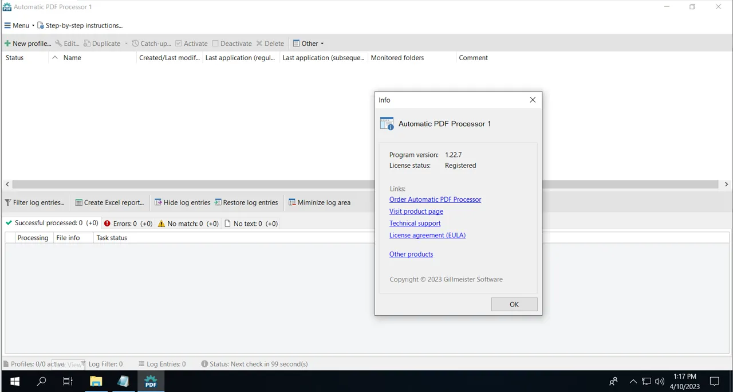Click the Restore log entries icon
The height and width of the screenshot is (392, 733).
point(218,202)
